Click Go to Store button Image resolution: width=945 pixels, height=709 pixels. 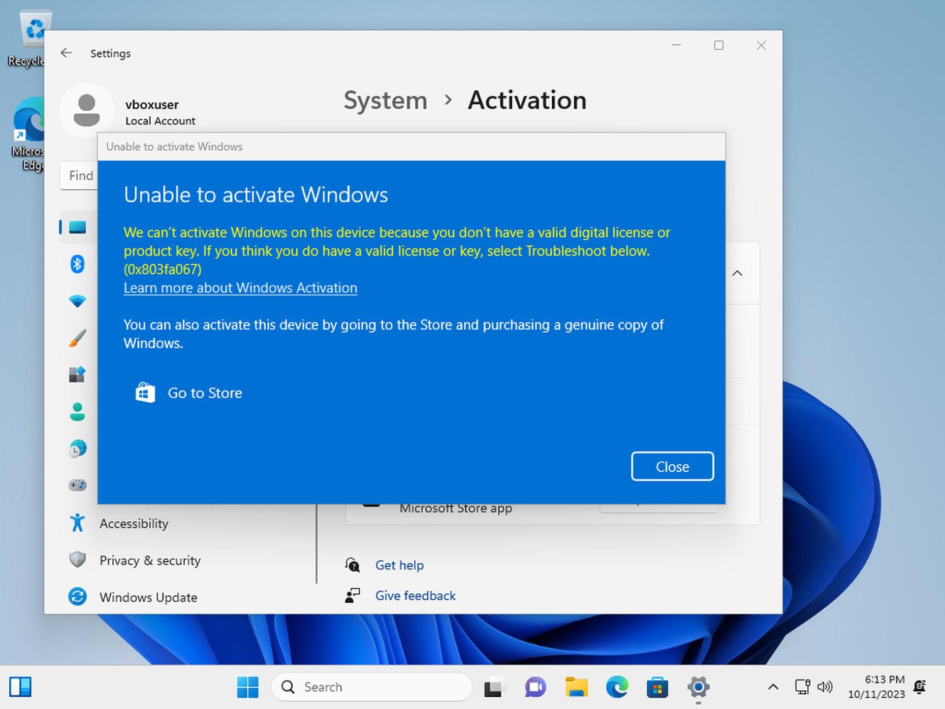pos(188,392)
